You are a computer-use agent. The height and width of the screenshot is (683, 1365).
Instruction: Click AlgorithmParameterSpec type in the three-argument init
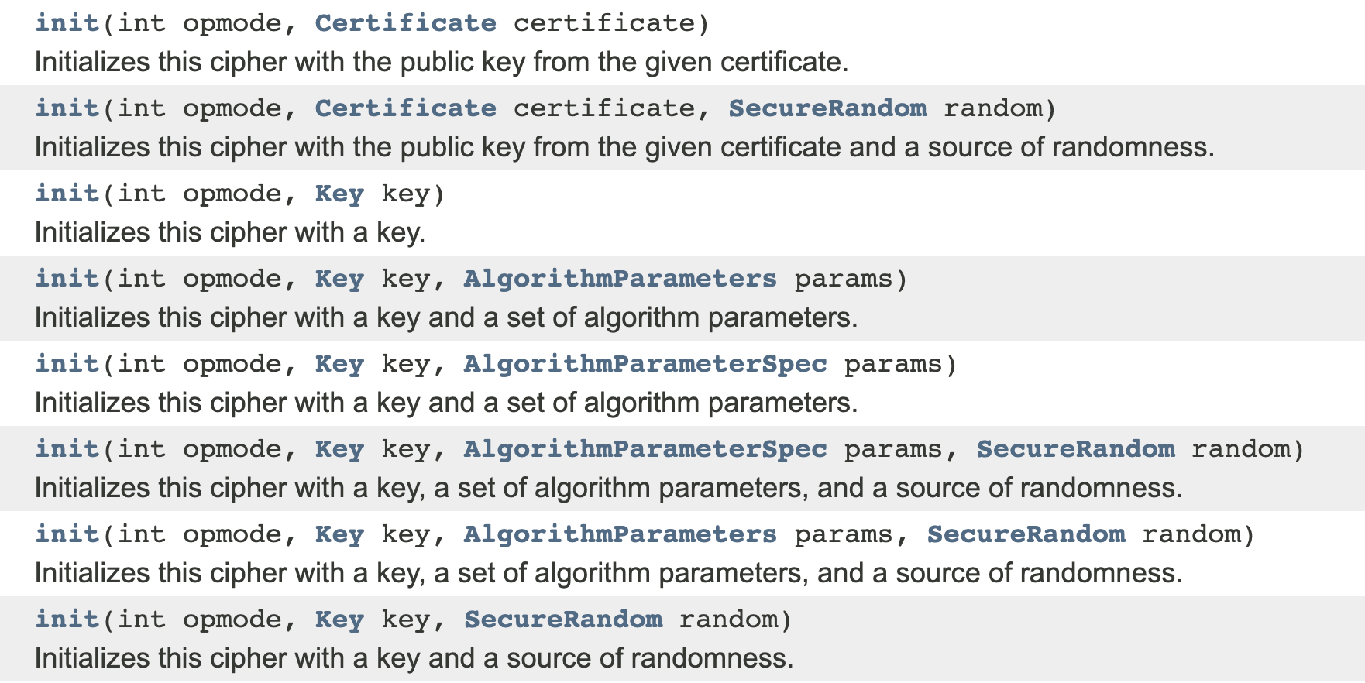(x=645, y=364)
